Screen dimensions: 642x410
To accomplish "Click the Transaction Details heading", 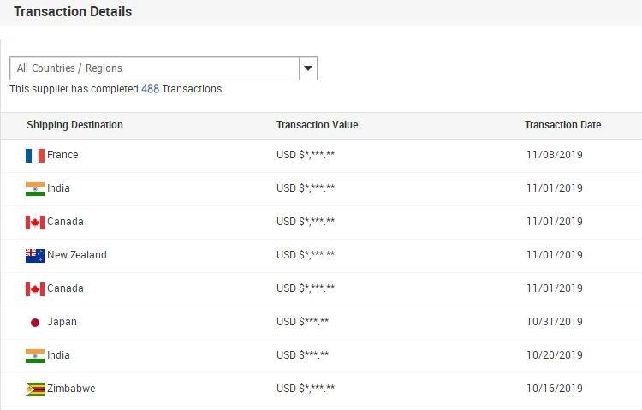I will coord(73,12).
